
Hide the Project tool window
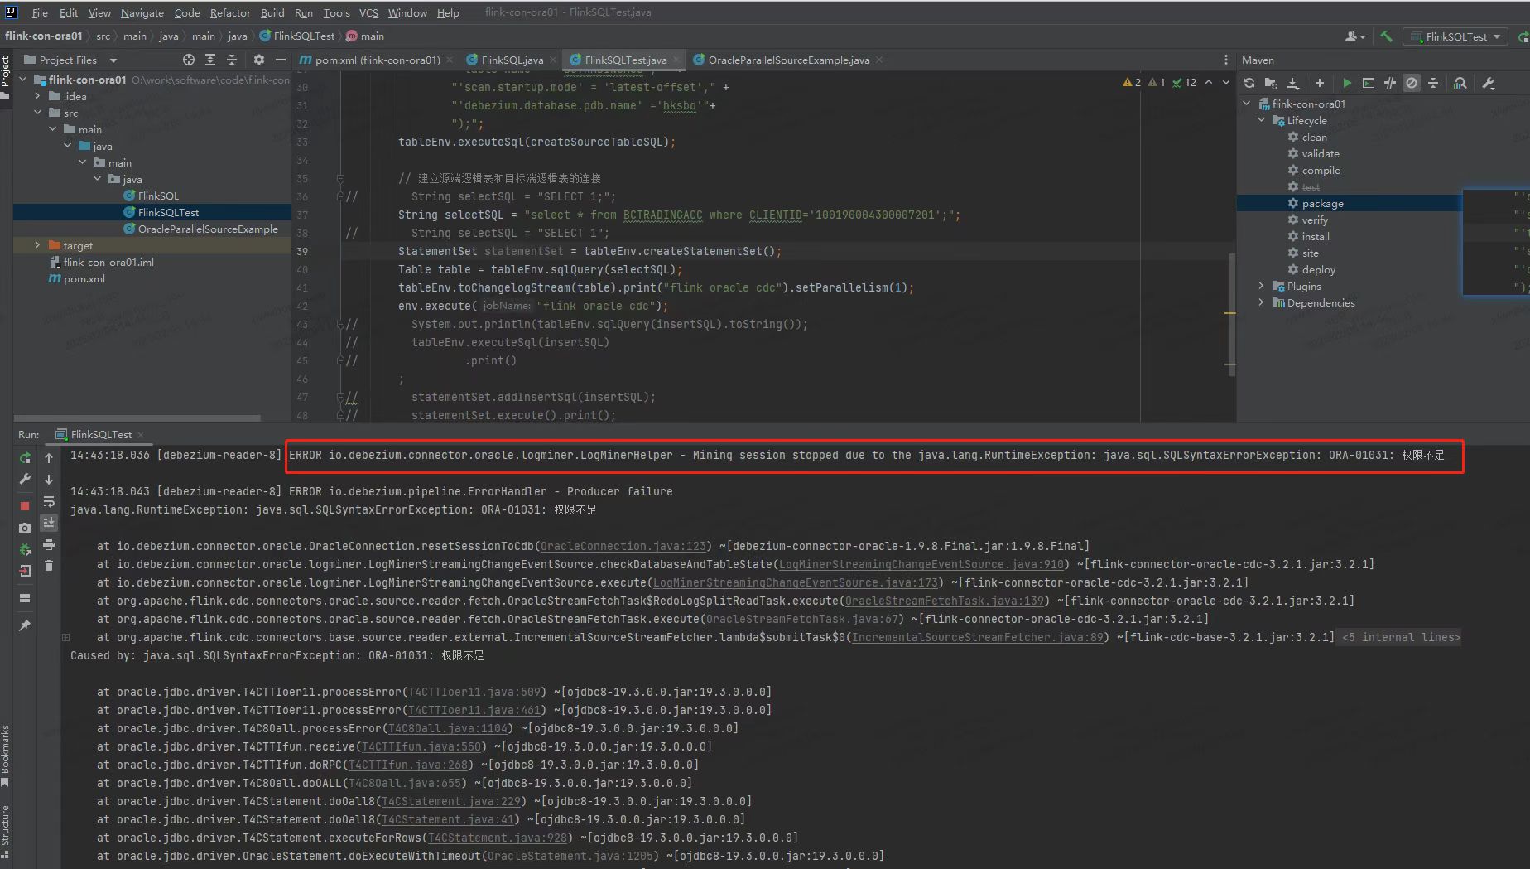(x=281, y=60)
